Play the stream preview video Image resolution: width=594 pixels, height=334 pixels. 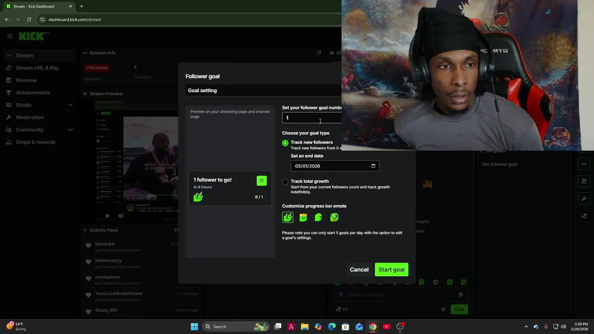pos(107,216)
